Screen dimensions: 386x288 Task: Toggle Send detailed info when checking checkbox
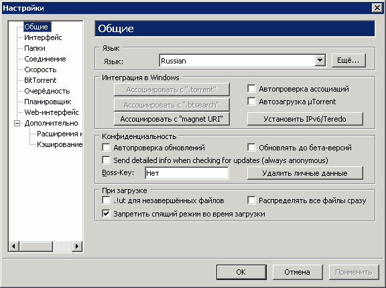pyautogui.click(x=106, y=160)
